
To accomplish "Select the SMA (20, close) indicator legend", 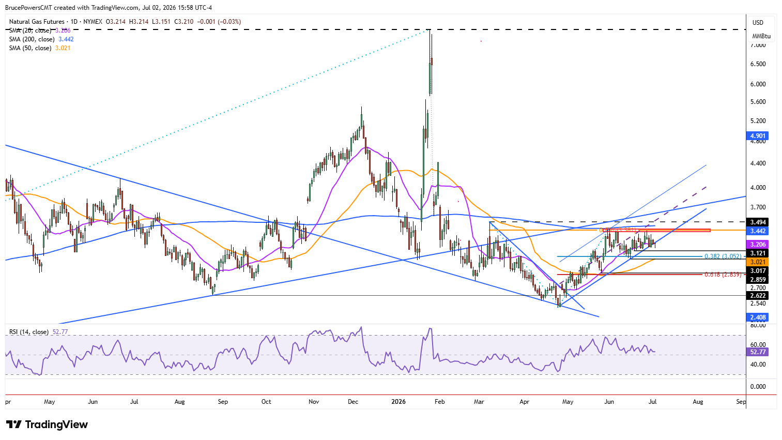I will 40,31.
